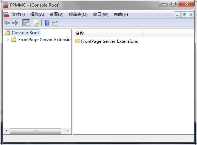Open the 收藏夹(O) menu
This screenshot has height=145, width=197.
click(x=78, y=14)
